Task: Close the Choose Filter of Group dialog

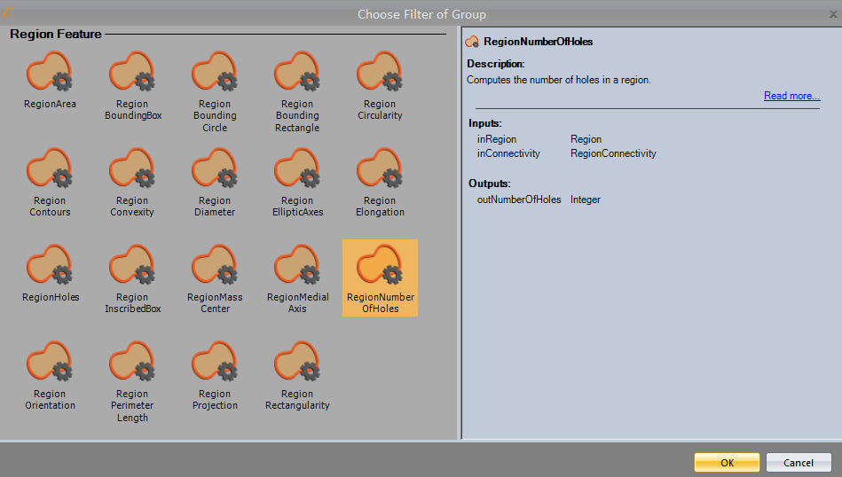Action: (831, 14)
